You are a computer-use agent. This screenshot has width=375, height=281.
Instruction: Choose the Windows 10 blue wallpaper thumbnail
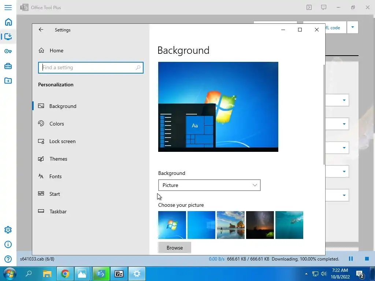[x=201, y=225]
